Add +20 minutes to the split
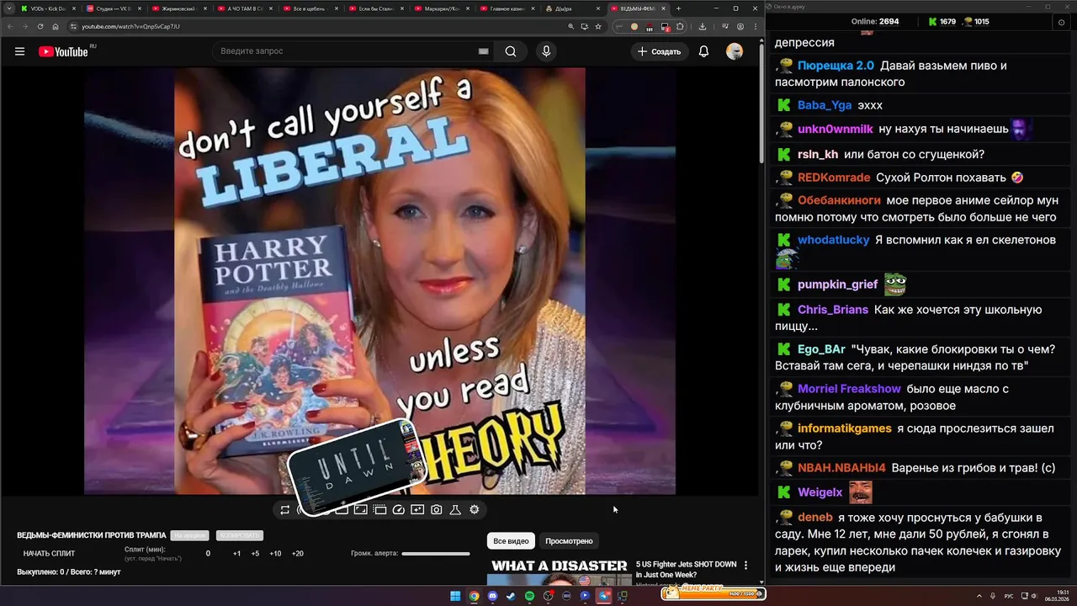The width and height of the screenshot is (1077, 606). (297, 554)
